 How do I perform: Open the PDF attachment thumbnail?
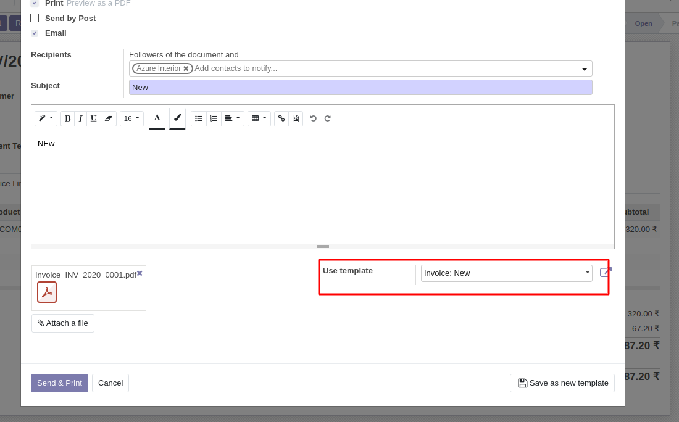pos(47,292)
